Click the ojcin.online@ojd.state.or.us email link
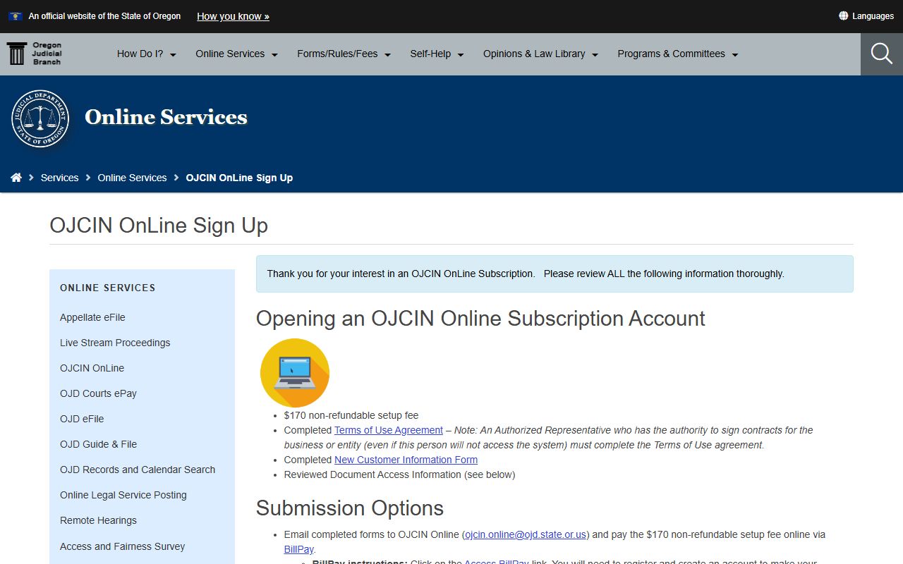The height and width of the screenshot is (564, 903). coord(526,534)
